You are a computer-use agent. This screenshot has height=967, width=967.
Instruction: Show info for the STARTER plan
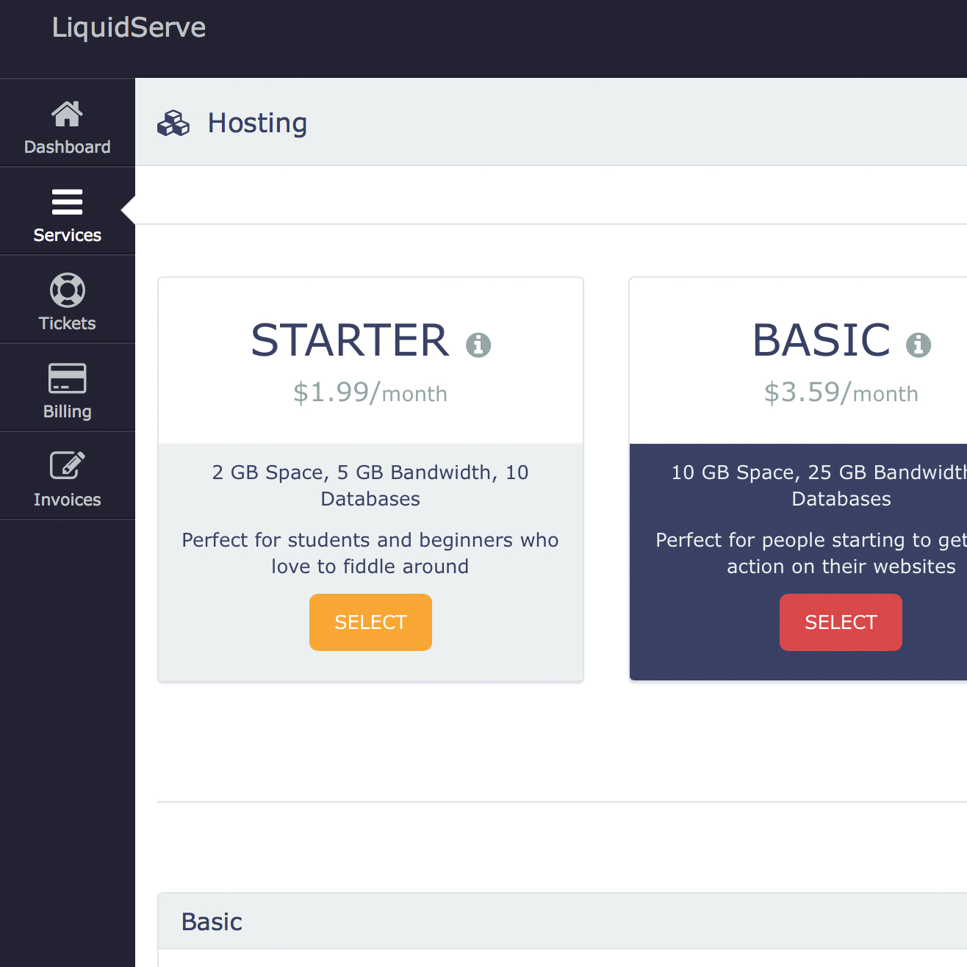pyautogui.click(x=478, y=344)
